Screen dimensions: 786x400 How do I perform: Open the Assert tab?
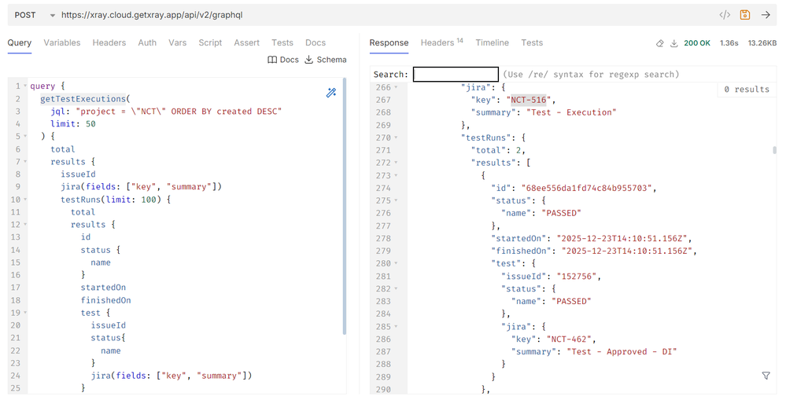tap(246, 43)
